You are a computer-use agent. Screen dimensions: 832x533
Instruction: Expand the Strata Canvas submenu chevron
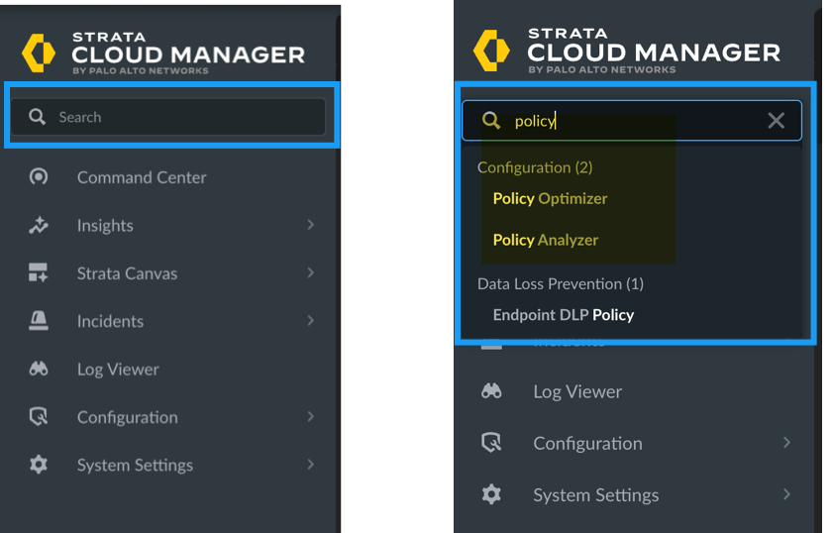coord(310,273)
